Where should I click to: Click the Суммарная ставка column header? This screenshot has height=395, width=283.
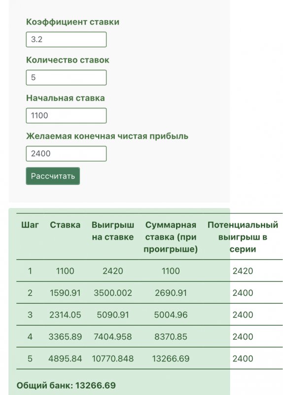pyautogui.click(x=171, y=237)
